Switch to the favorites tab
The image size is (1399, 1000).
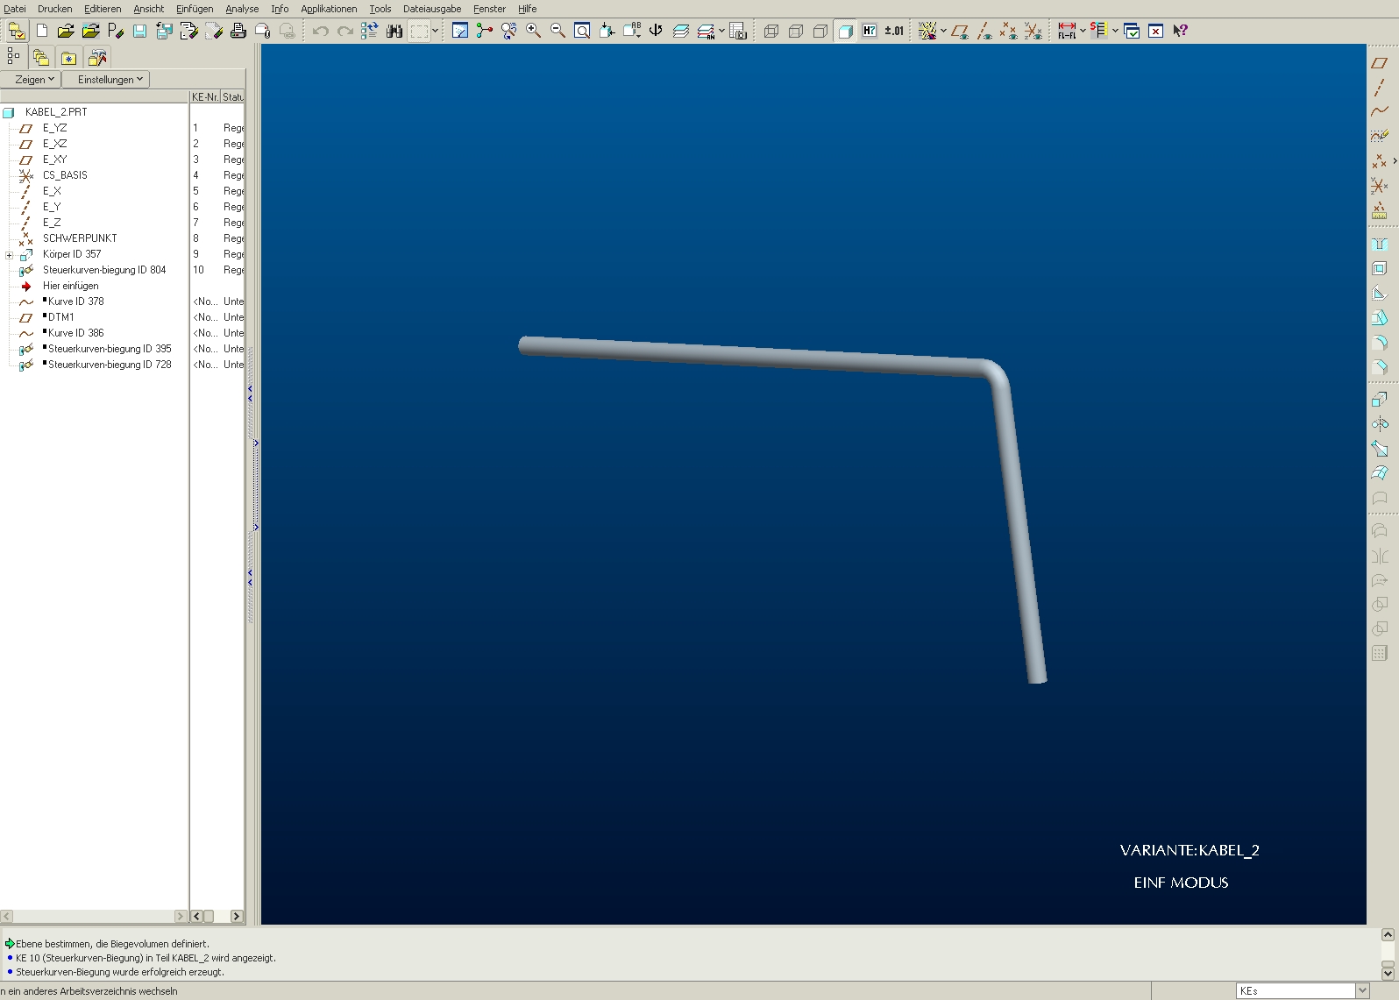(x=69, y=58)
